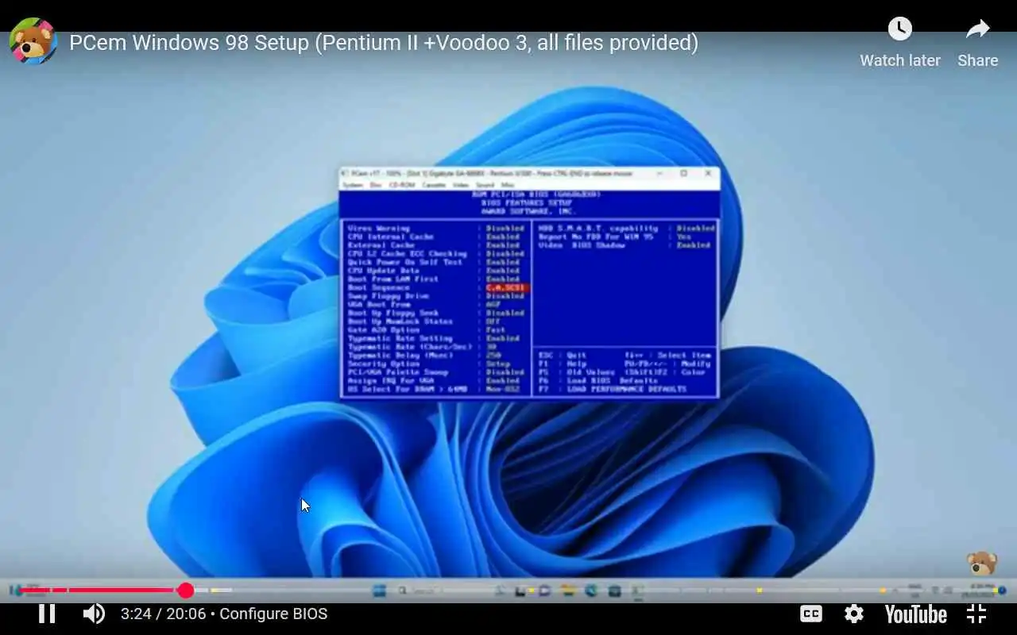Screen dimensions: 1017x635
Task: Open Sound menu in PCem window
Action: (485, 185)
